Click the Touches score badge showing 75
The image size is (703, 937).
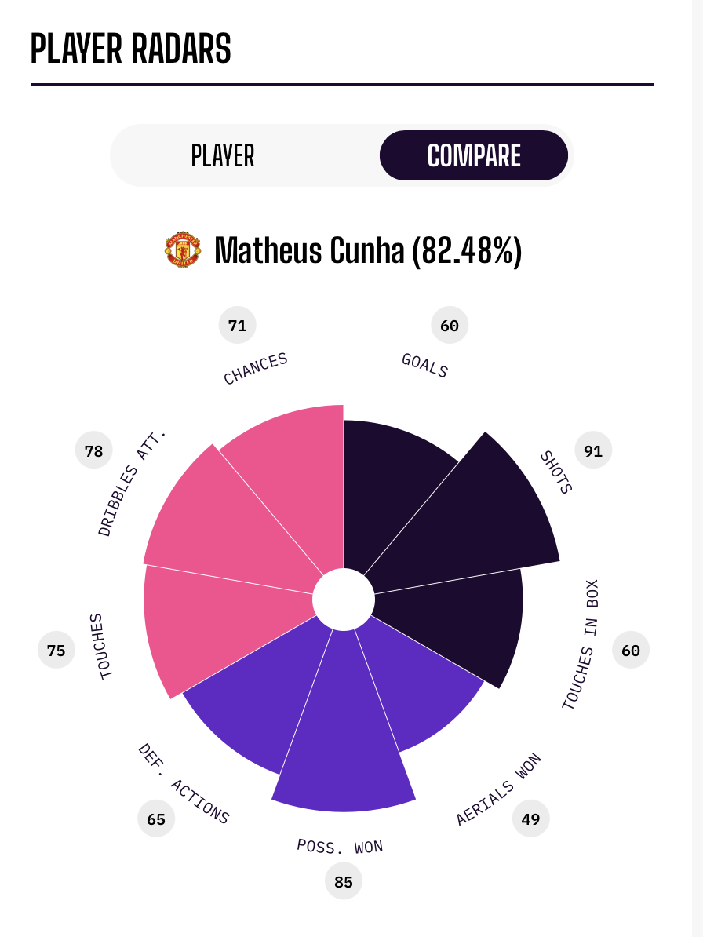pos(56,651)
